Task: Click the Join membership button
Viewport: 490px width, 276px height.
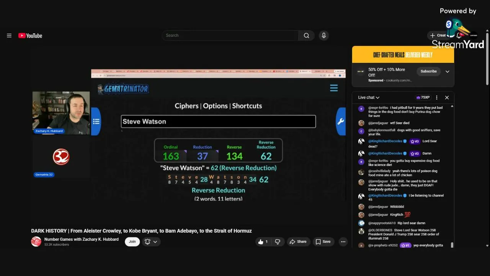Action: point(132,242)
